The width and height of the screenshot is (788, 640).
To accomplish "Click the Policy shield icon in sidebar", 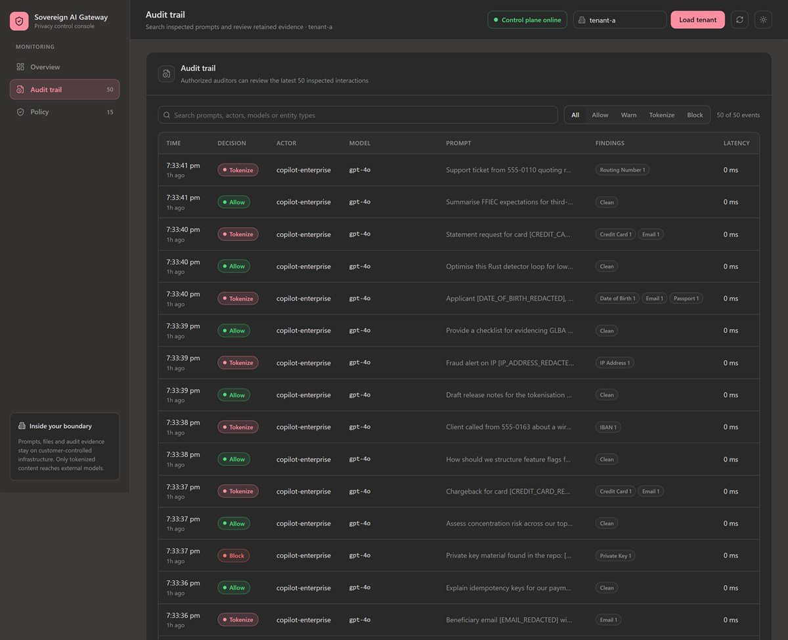I will [x=20, y=112].
